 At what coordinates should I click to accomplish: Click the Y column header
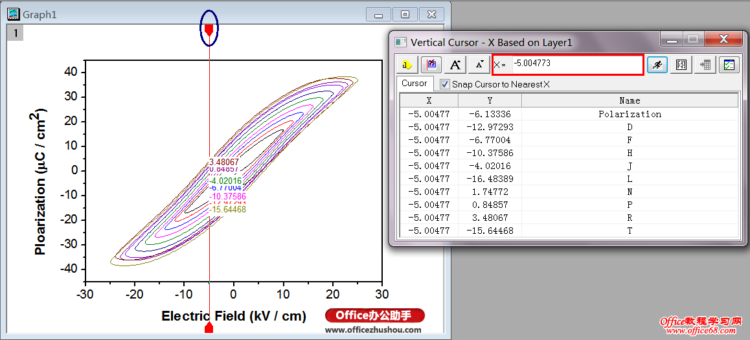pos(490,100)
